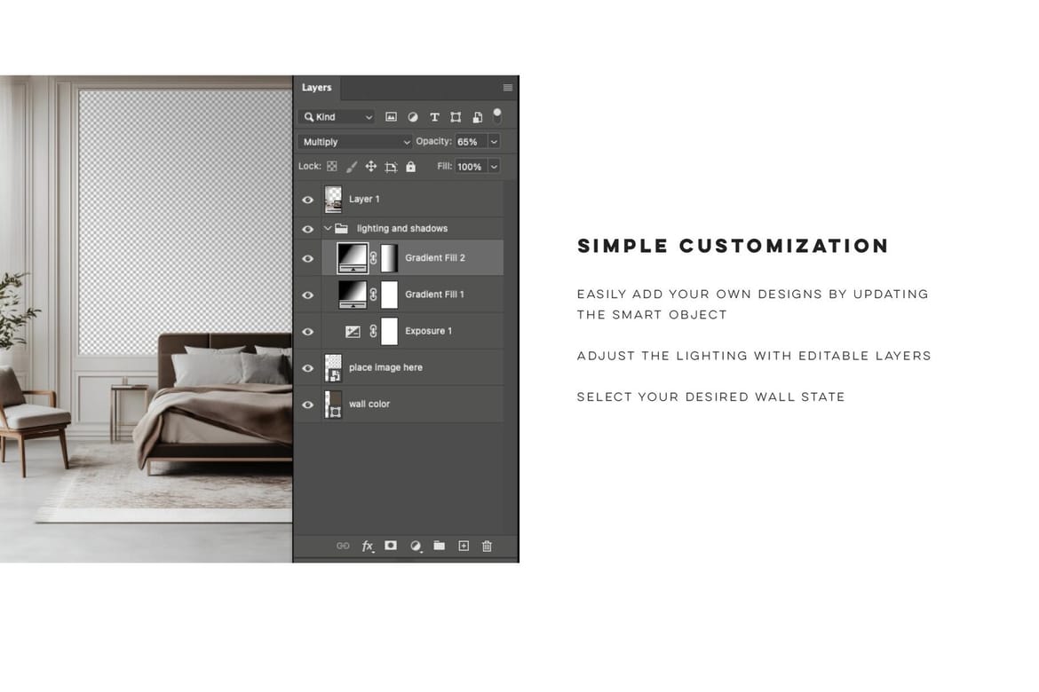Click the Opacity 65% field
The width and height of the screenshot is (1039, 692).
472,142
